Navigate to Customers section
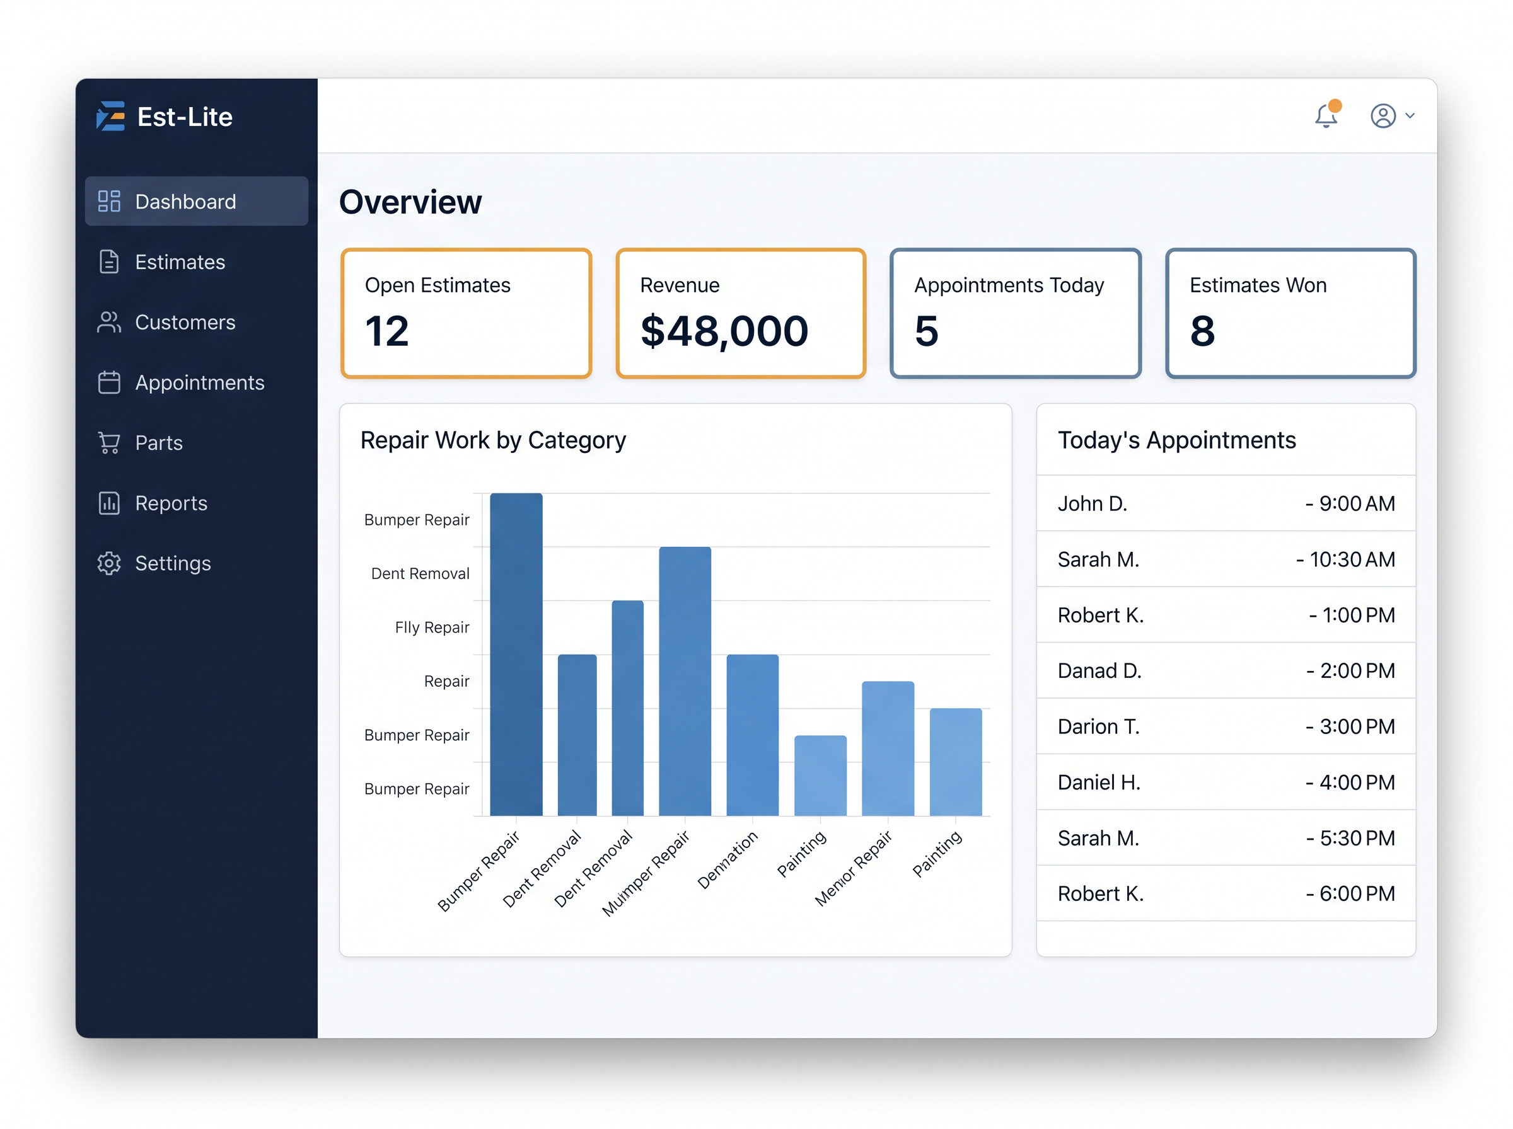The image size is (1513, 1129). click(x=185, y=322)
